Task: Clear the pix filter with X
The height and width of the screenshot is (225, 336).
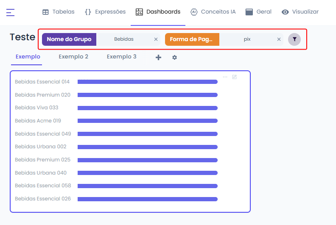Action: 279,39
